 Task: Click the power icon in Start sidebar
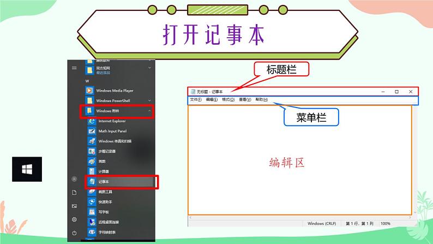tap(74, 233)
